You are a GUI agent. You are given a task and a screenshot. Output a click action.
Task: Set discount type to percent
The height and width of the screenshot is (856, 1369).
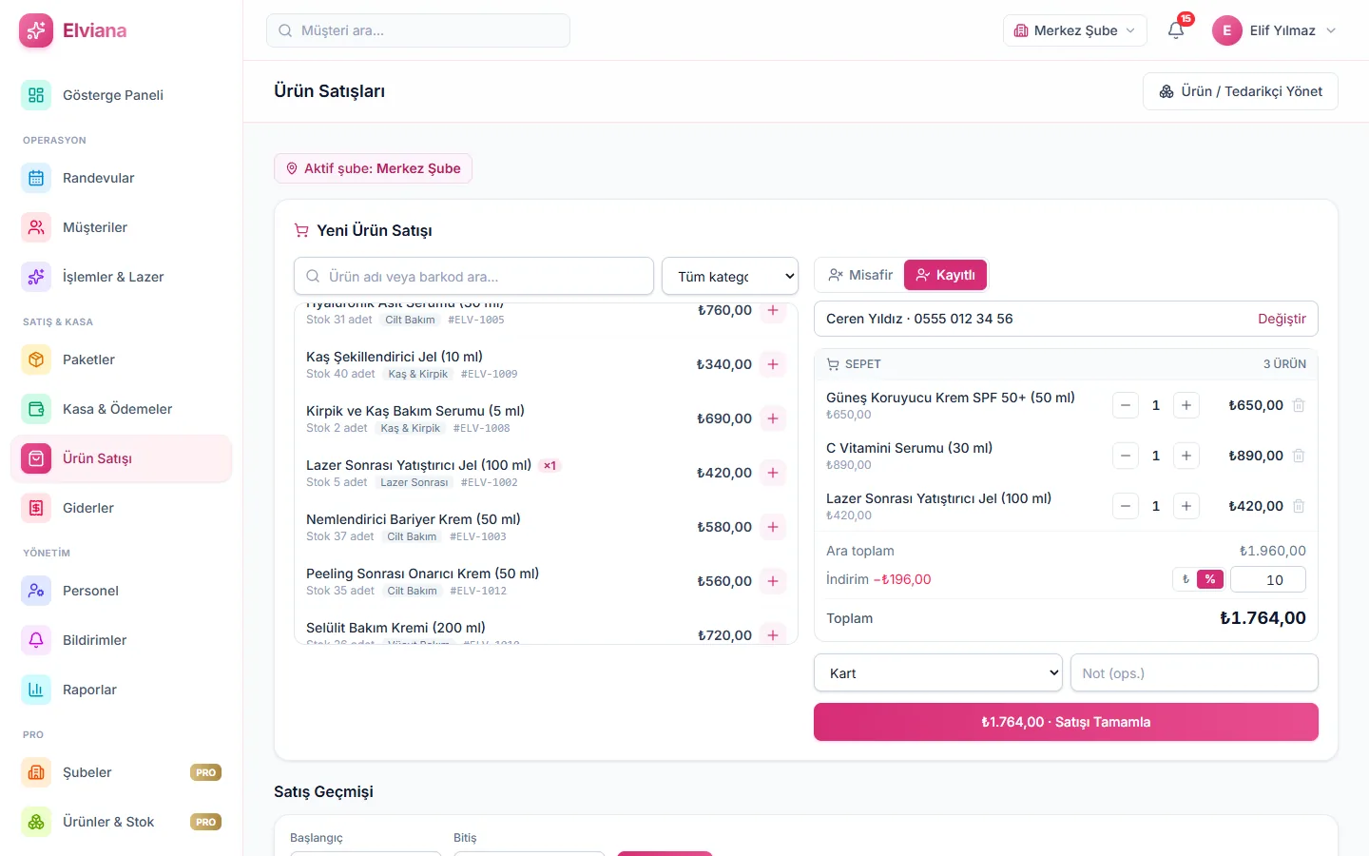pos(1210,579)
